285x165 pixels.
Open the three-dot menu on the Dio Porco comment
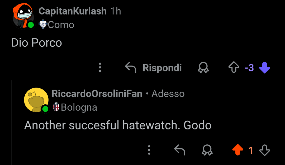[100, 68]
